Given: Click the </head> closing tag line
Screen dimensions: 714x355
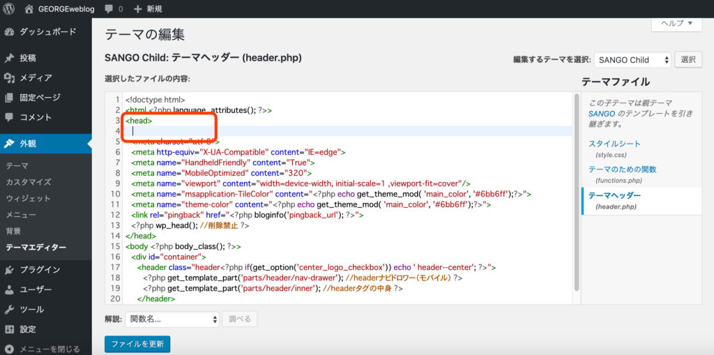Looking at the screenshot, I should (x=141, y=236).
